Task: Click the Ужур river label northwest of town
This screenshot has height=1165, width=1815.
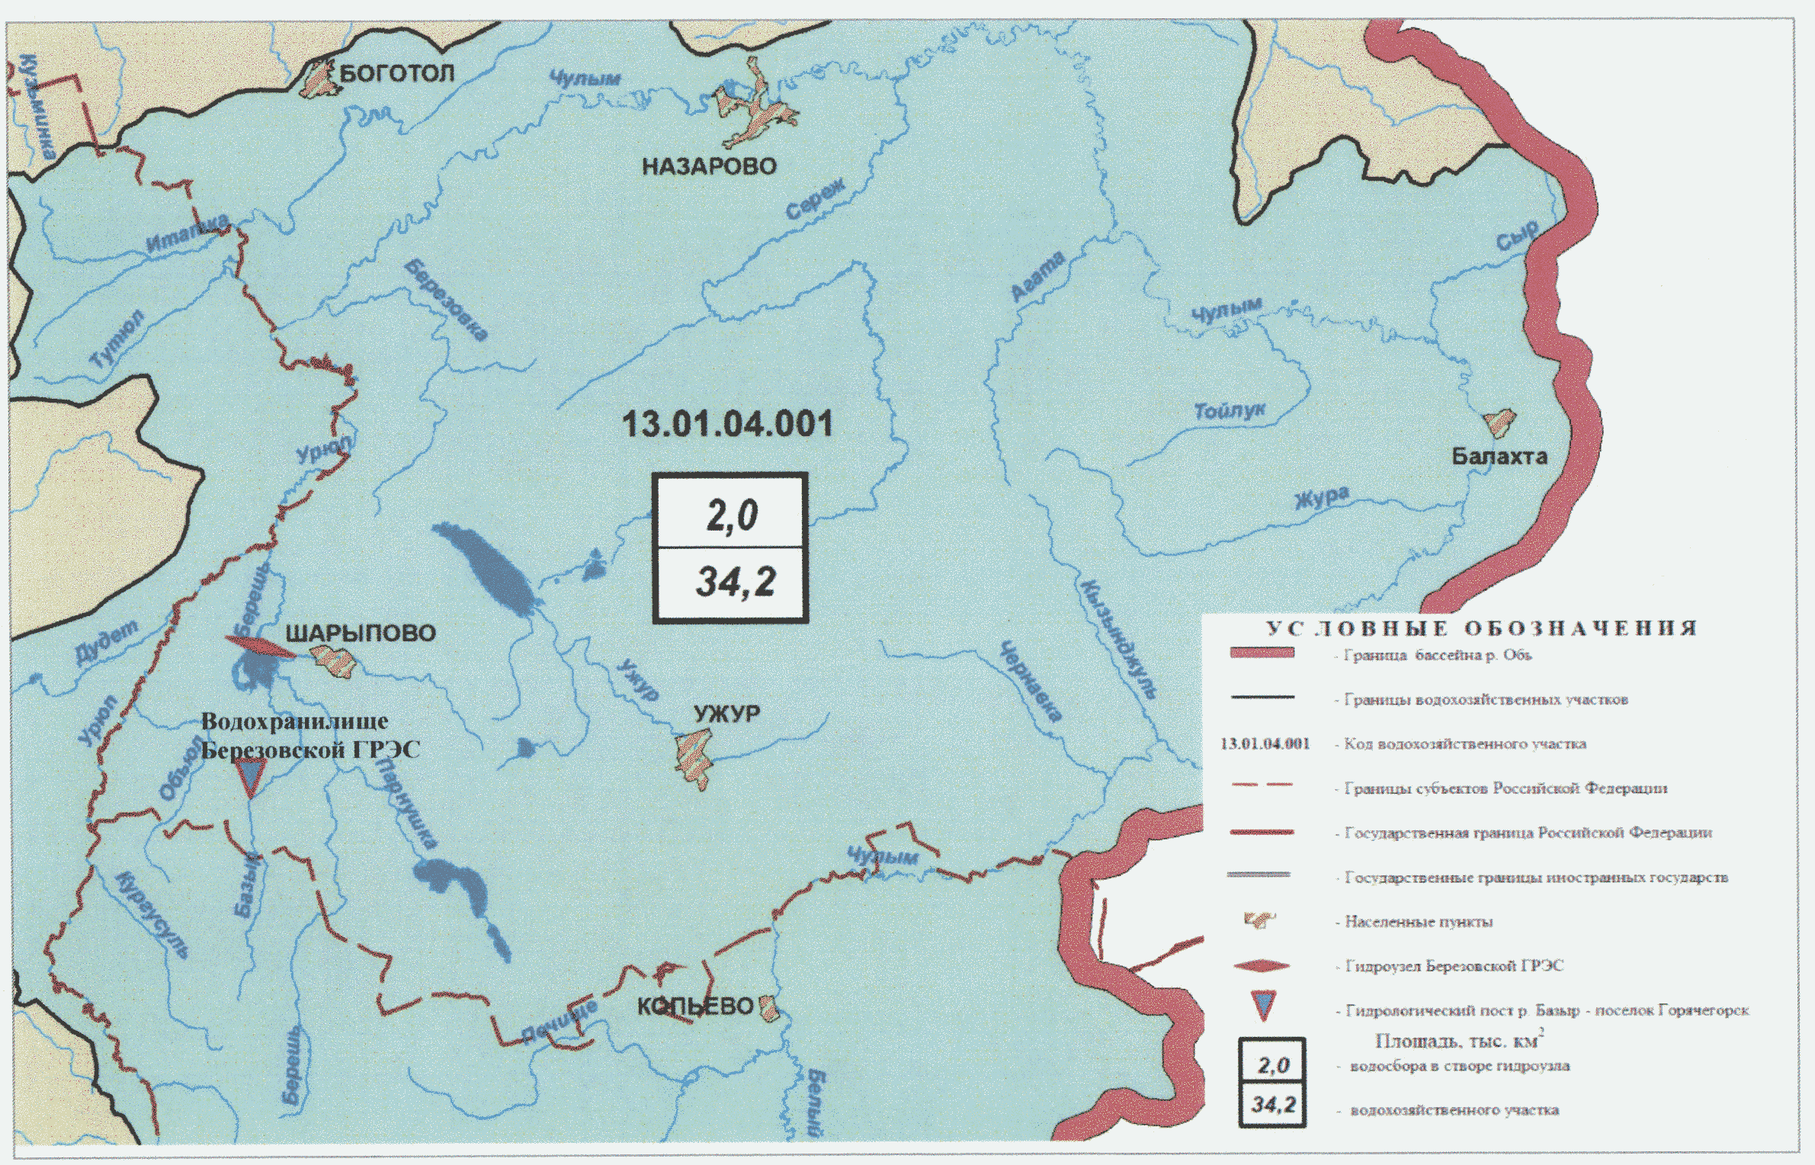Action: [x=637, y=680]
